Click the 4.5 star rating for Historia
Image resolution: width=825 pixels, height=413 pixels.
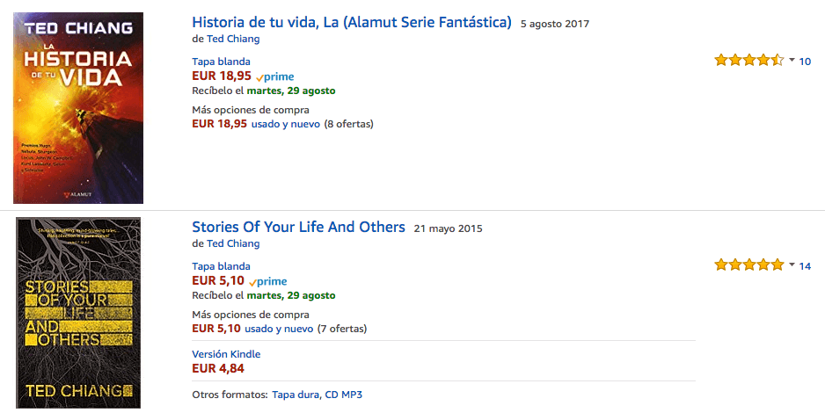click(x=748, y=61)
